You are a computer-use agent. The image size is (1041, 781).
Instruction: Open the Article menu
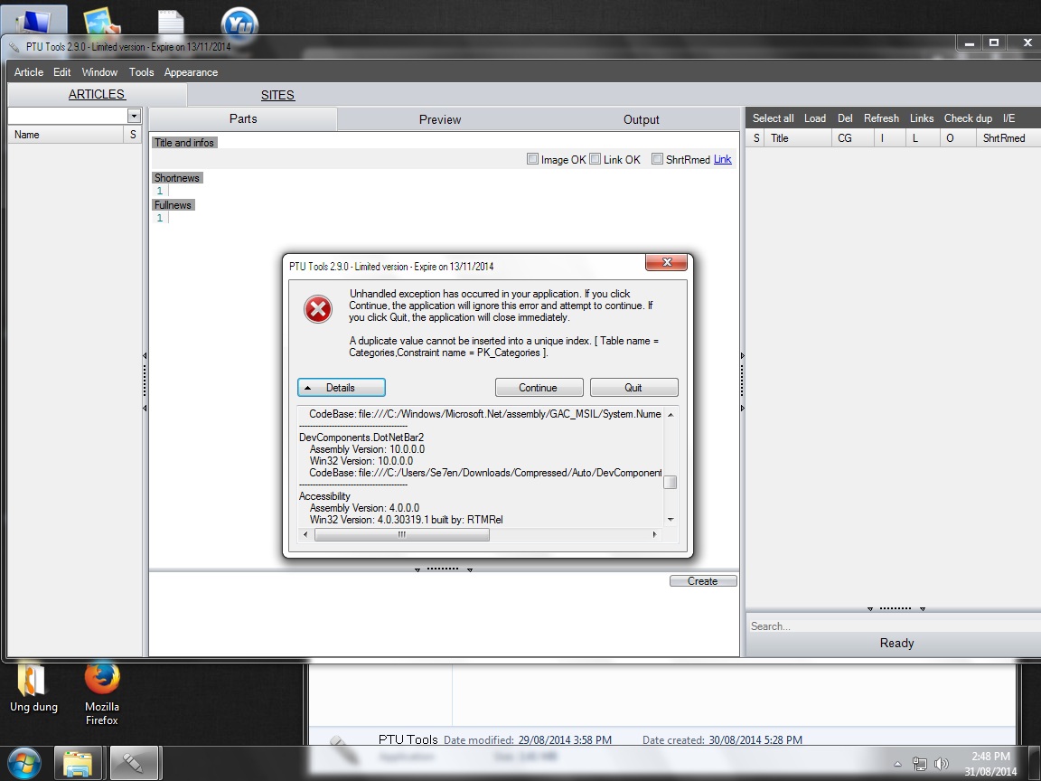[x=29, y=71]
